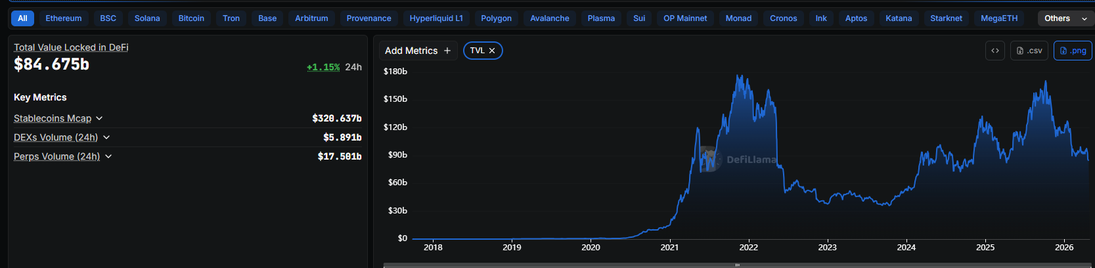Click the Add Metrics button
Viewport: 1095px width, 268px height.
[418, 51]
